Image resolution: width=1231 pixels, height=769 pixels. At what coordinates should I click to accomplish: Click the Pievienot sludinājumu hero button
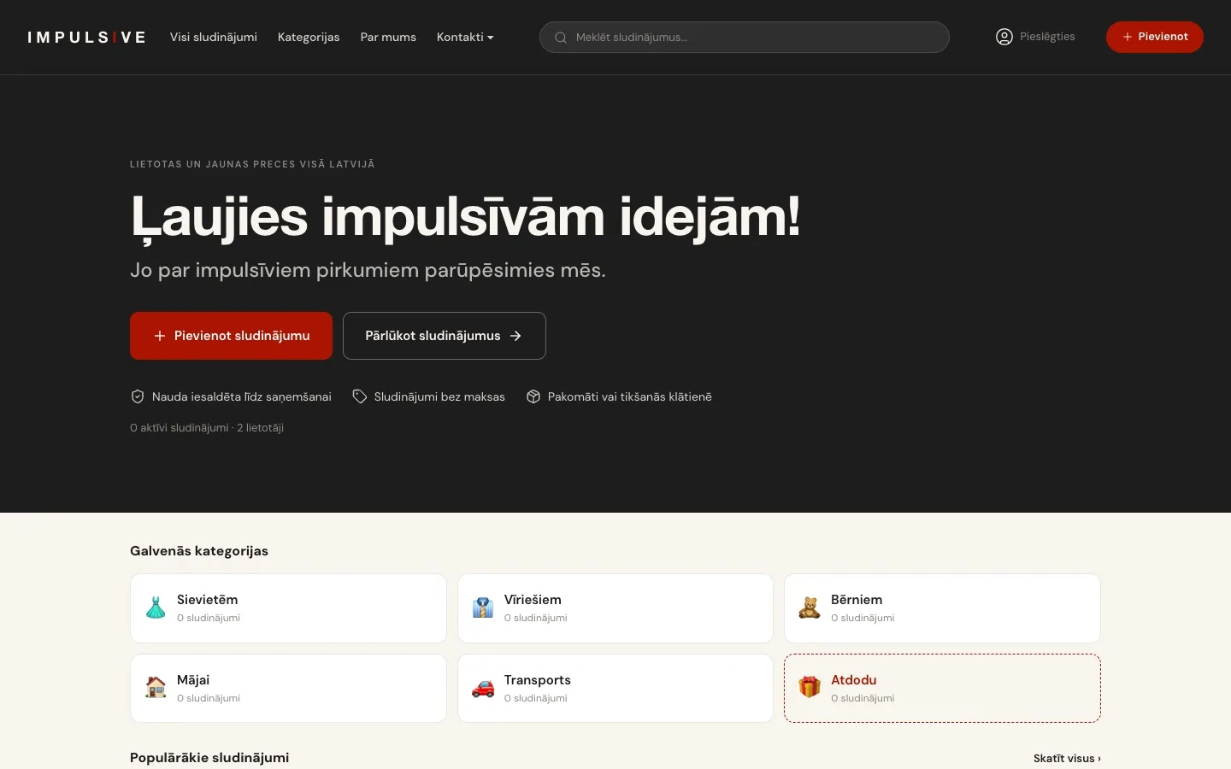(x=231, y=336)
